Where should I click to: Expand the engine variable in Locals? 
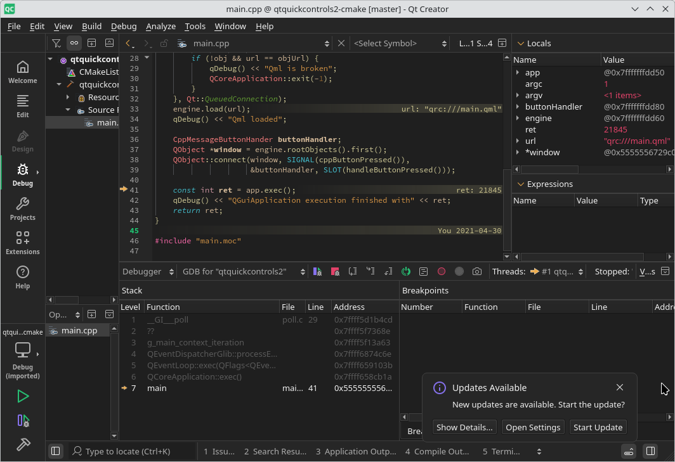[x=518, y=119]
